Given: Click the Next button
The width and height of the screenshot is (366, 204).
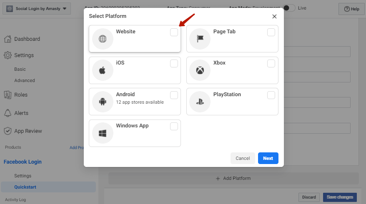Looking at the screenshot, I should (x=268, y=158).
